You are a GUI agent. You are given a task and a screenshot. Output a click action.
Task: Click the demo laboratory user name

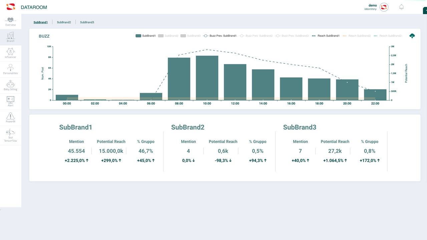(x=371, y=7)
